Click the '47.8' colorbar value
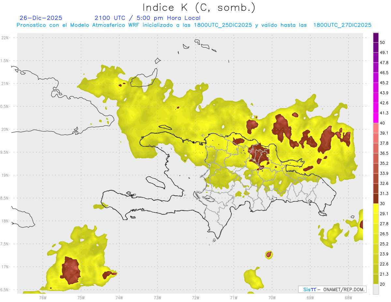Screen dimensions: 391x302 pos(384,63)
